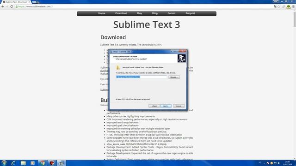Launch Internet Explorer from the taskbar
296x166 pixels.
click(x=13, y=163)
